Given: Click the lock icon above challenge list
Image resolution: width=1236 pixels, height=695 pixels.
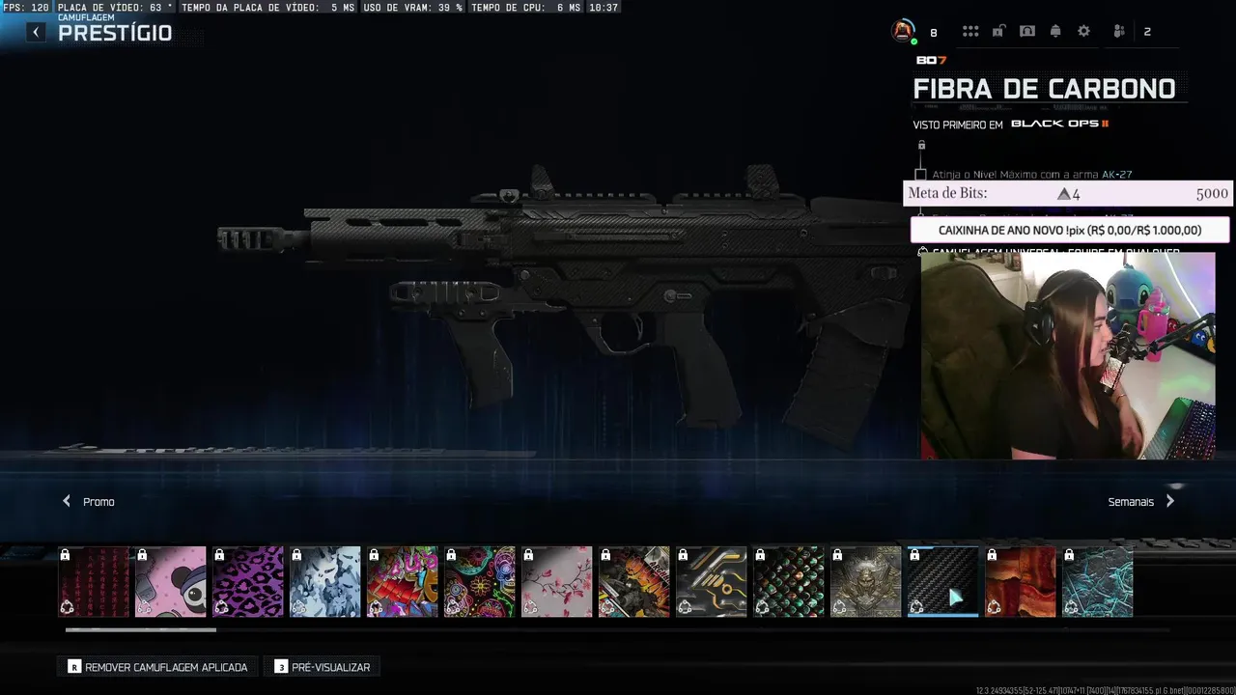Looking at the screenshot, I should (921, 145).
